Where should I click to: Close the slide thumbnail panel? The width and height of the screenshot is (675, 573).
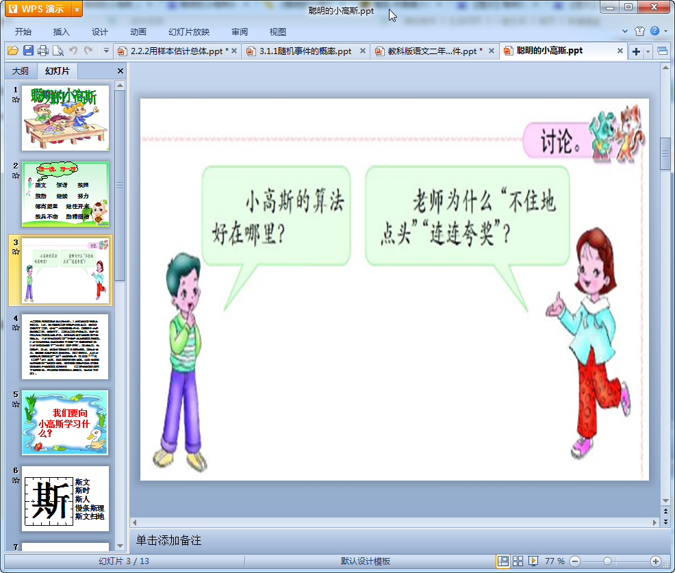tap(120, 71)
